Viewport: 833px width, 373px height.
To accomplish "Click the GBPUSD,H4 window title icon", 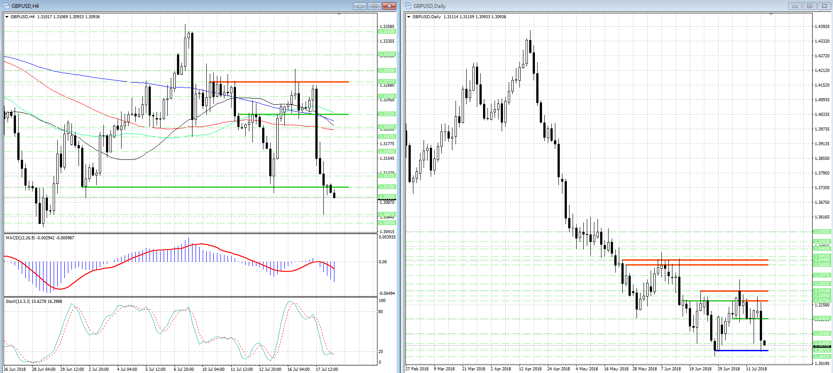I will coord(6,6).
